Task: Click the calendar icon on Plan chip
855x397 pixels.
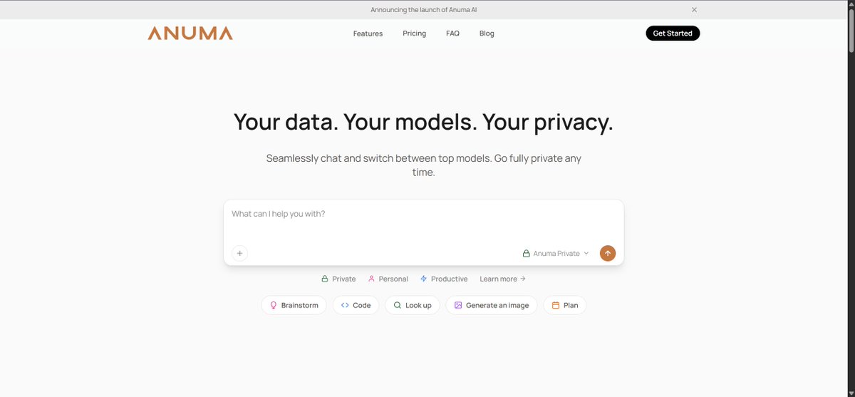Action: click(x=556, y=305)
